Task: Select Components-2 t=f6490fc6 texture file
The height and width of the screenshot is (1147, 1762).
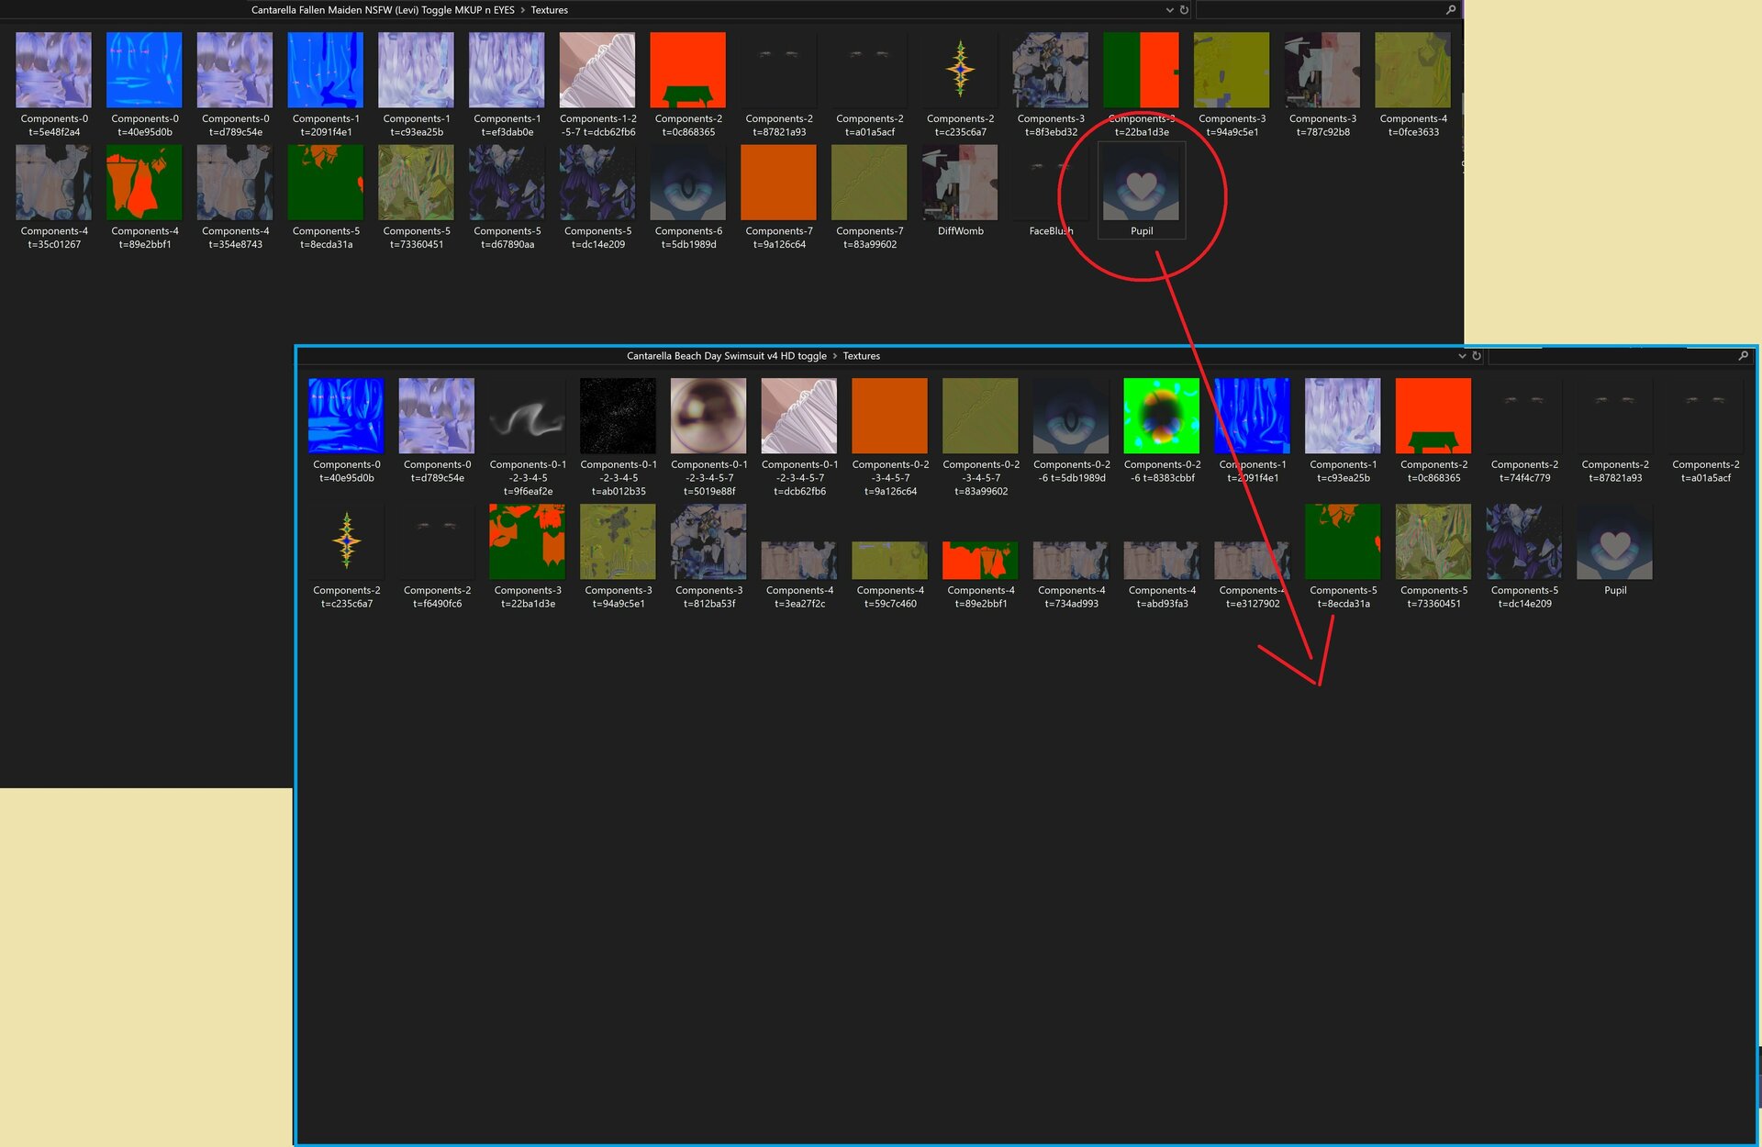Action: pyautogui.click(x=437, y=556)
